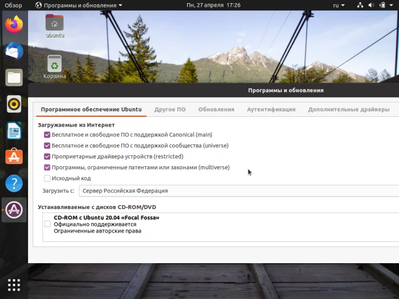Viewport: 399px width, 299px height.
Task: Uncheck community-supported (universe) checkbox
Action: (x=47, y=145)
